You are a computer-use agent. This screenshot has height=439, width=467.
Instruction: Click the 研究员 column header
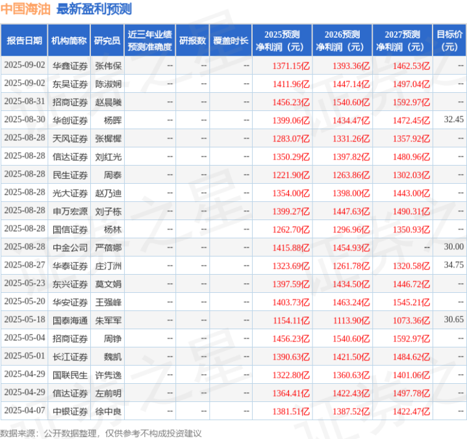107,40
